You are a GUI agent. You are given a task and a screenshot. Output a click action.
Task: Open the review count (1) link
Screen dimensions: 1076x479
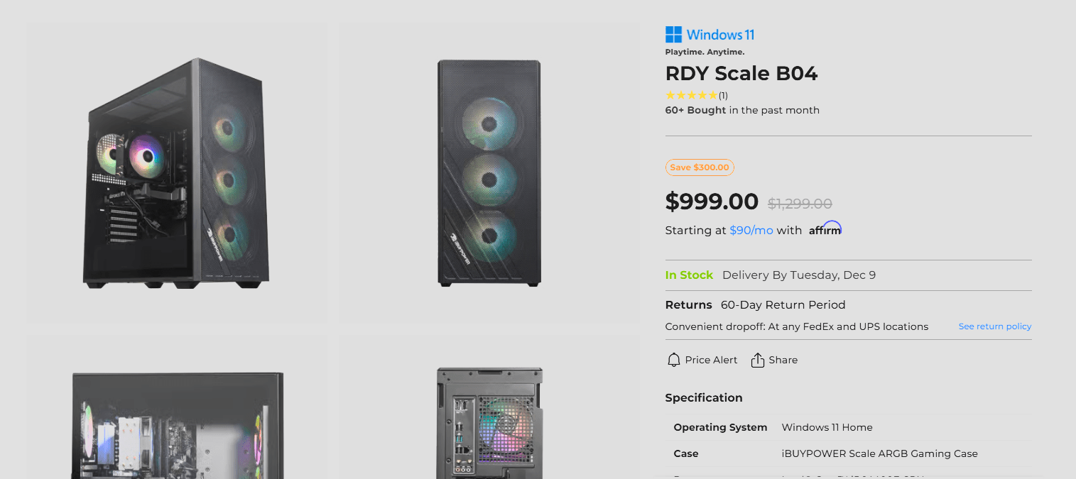[723, 96]
